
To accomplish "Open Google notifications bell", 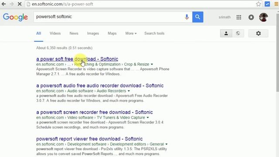I will (251, 17).
